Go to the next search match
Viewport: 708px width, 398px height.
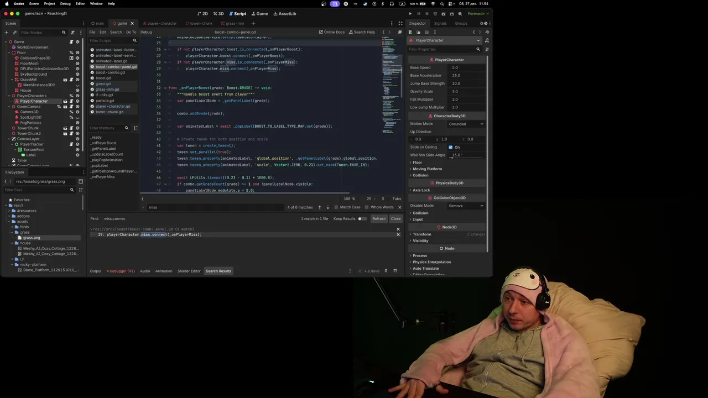(327, 207)
